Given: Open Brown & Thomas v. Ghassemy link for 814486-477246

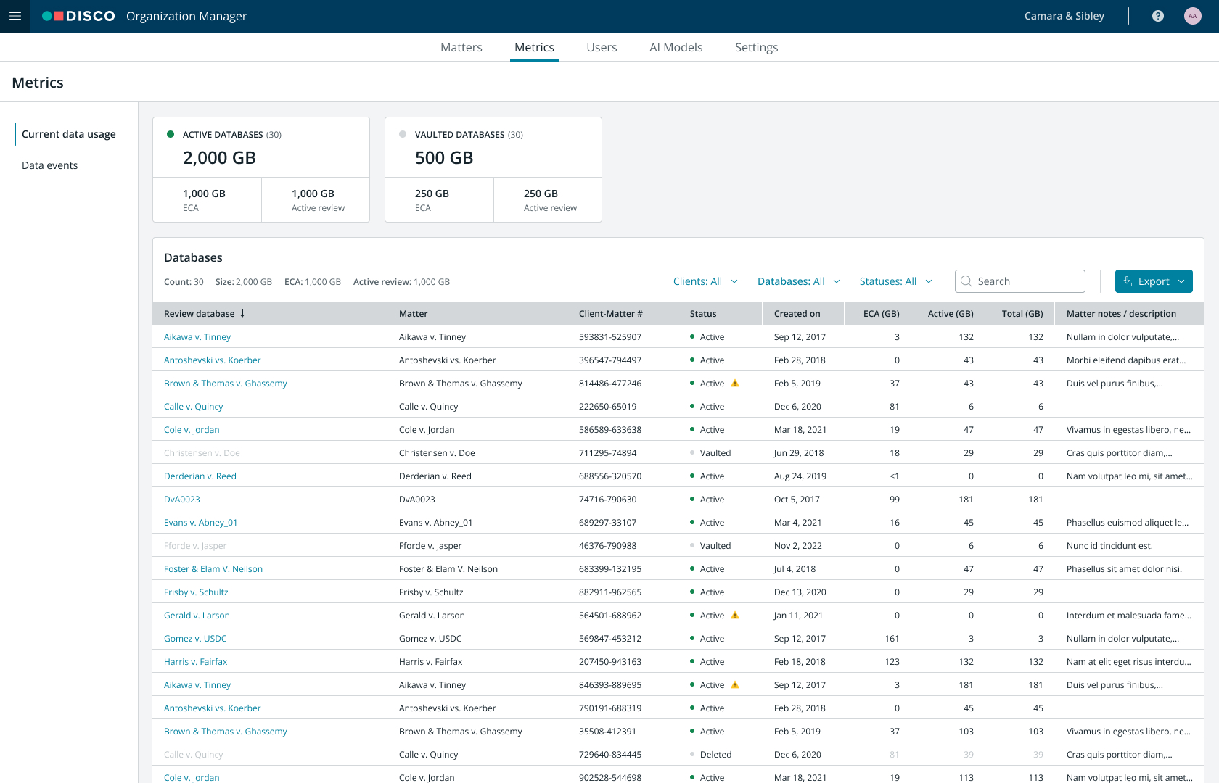Looking at the screenshot, I should (x=226, y=383).
